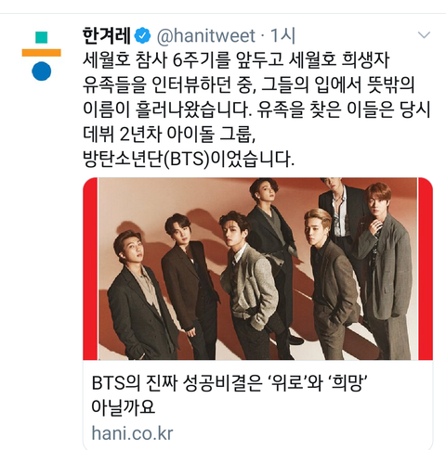Click the '방탄소년단(BTS)이었습니다.' text line
The image size is (446, 450).
[x=189, y=160]
